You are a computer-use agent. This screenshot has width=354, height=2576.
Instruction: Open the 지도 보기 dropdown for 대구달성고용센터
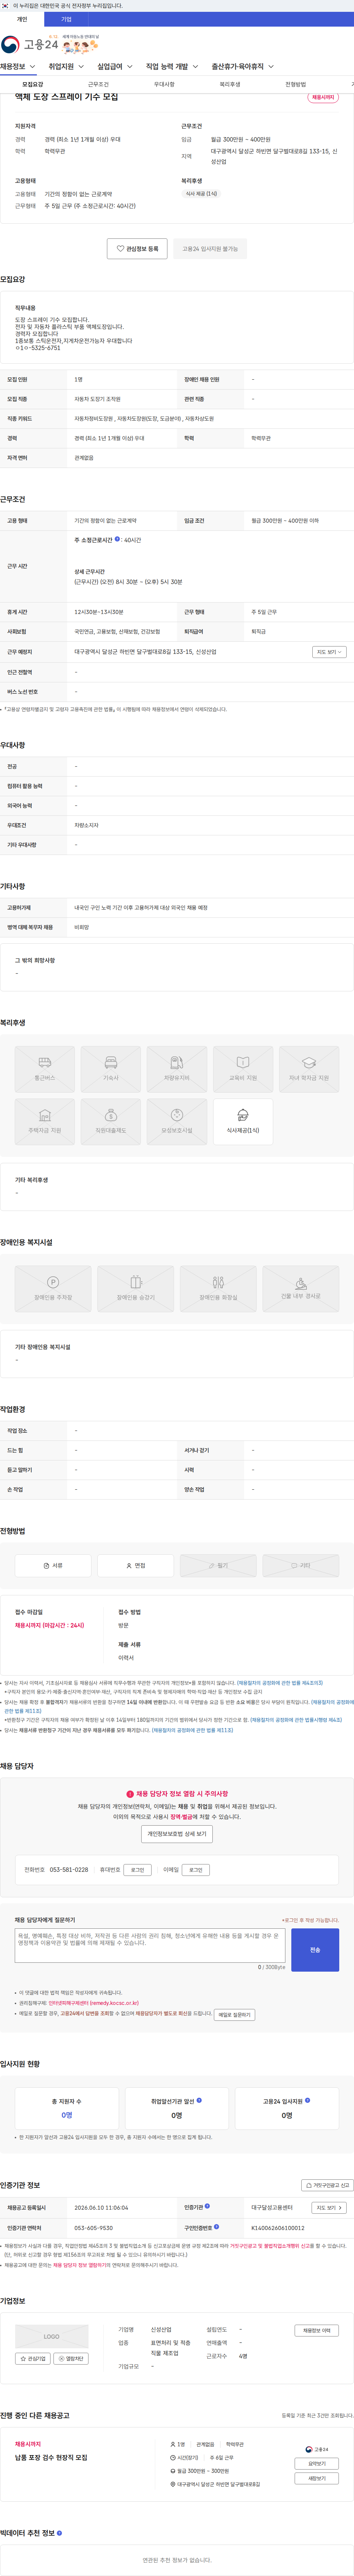(329, 2207)
